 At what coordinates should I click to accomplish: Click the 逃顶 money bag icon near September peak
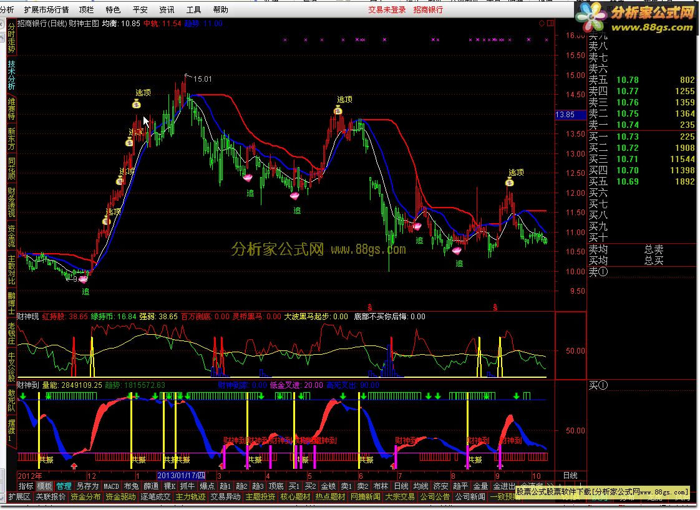(x=510, y=182)
